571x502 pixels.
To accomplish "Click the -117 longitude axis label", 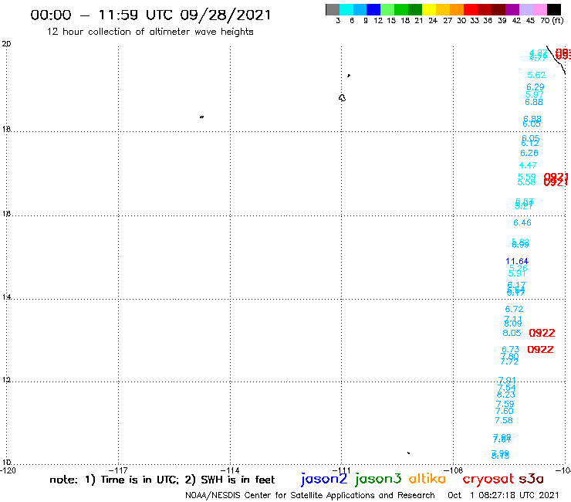I will [x=118, y=470].
